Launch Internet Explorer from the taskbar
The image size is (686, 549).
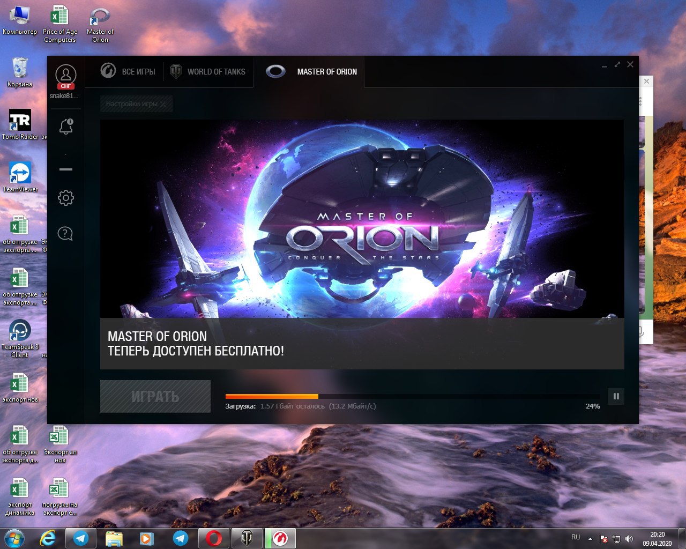(48, 538)
